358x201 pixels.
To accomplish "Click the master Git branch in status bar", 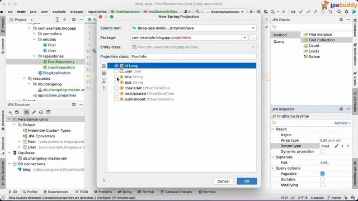I will coord(335,198).
